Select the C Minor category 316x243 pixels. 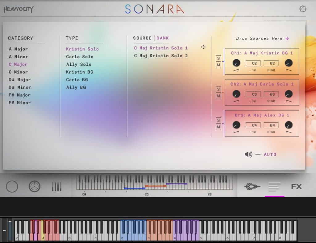(x=19, y=72)
